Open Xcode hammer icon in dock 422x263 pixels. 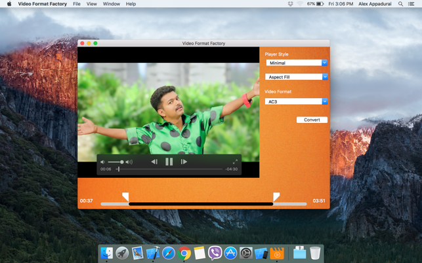153,253
